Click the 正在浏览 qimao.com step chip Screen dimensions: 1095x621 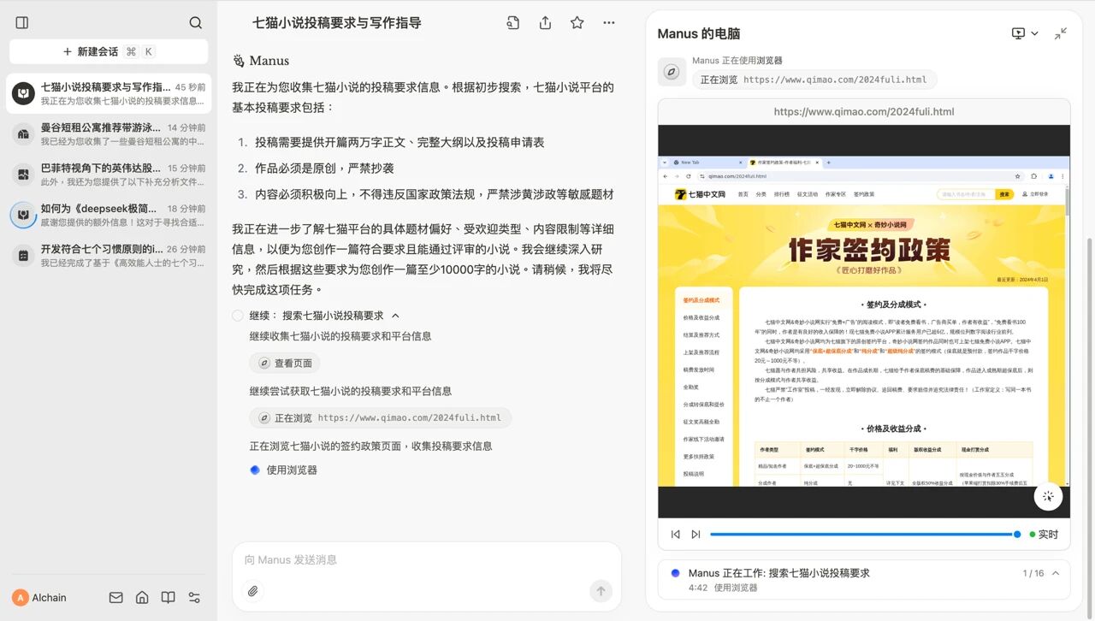pos(380,418)
